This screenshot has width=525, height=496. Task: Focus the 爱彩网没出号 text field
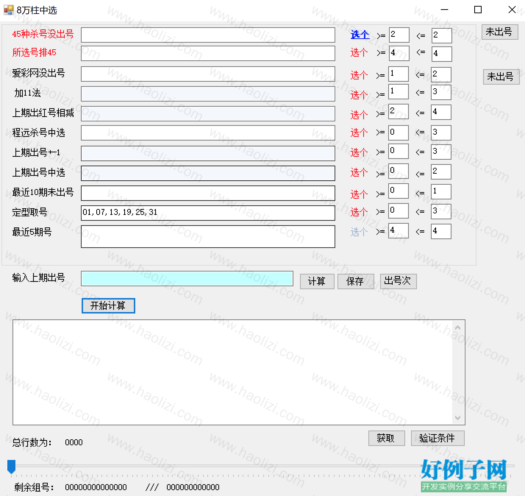[x=208, y=74]
